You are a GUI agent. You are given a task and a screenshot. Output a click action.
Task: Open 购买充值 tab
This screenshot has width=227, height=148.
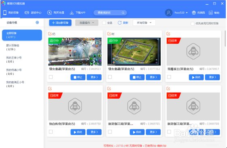coord(55,13)
